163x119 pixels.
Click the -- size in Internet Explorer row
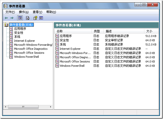coord(147,49)
